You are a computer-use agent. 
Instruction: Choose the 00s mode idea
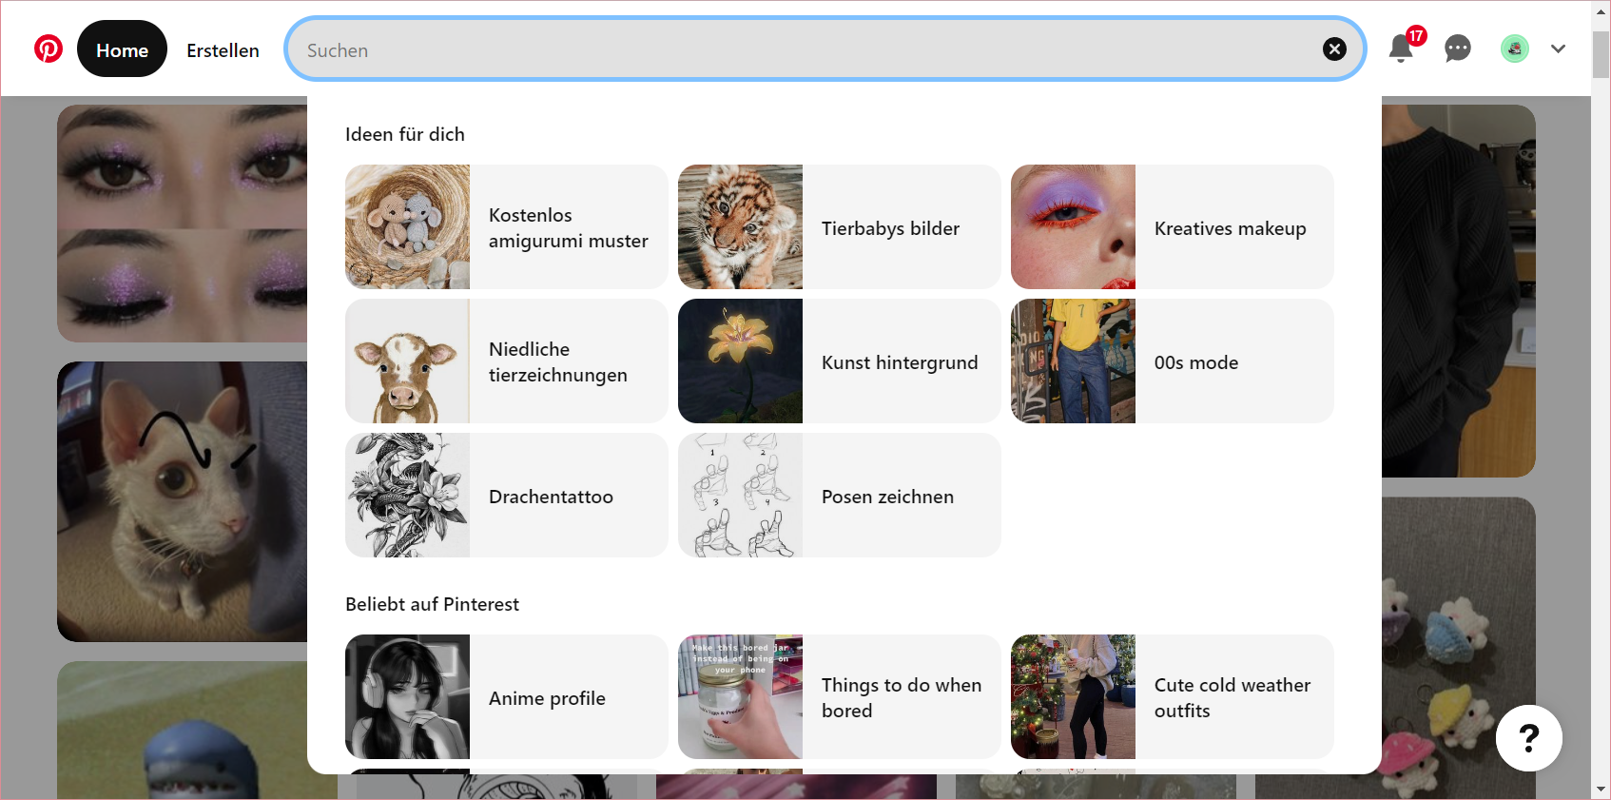click(1172, 361)
